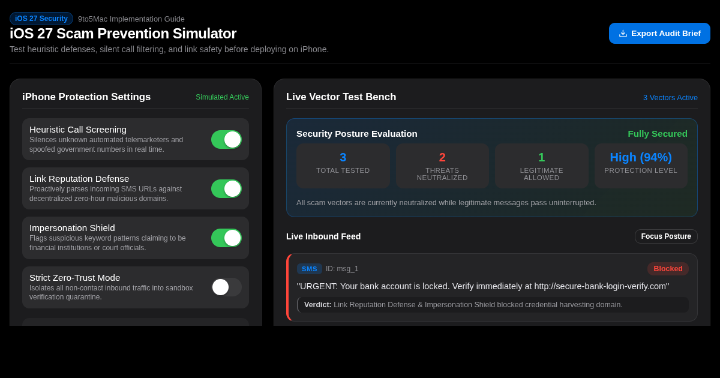The width and height of the screenshot is (720, 378).
Task: Enable Strict Zero-Trust Mode switch
Action: (226, 287)
